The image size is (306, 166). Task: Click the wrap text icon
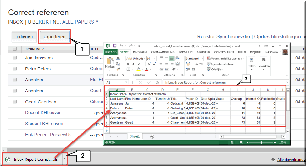(177, 58)
